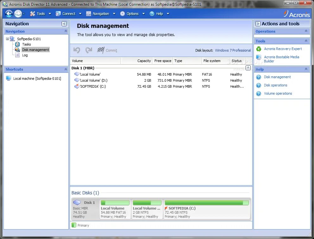Open the Connect menu
314x239 pixels.
tap(69, 14)
